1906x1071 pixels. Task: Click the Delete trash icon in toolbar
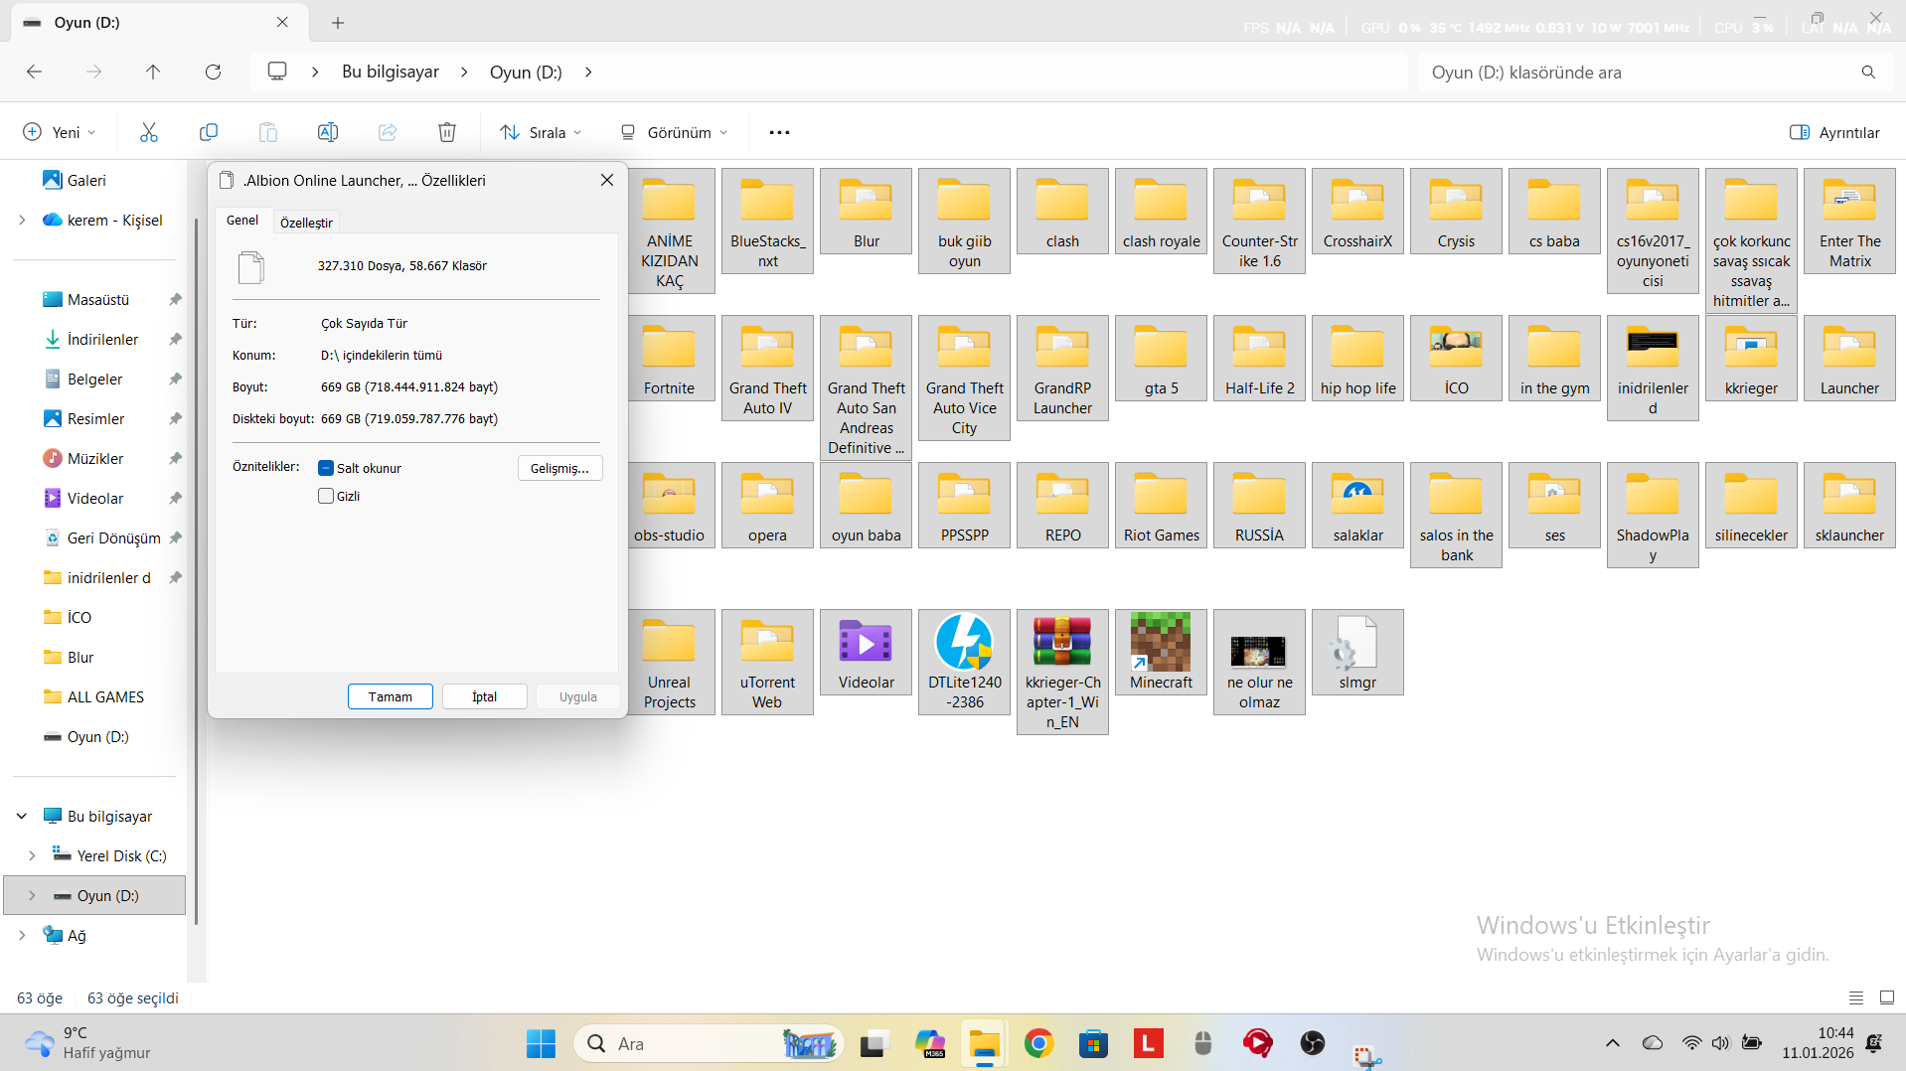coord(447,132)
